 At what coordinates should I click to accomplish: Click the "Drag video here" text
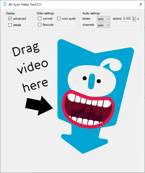click(x=30, y=67)
